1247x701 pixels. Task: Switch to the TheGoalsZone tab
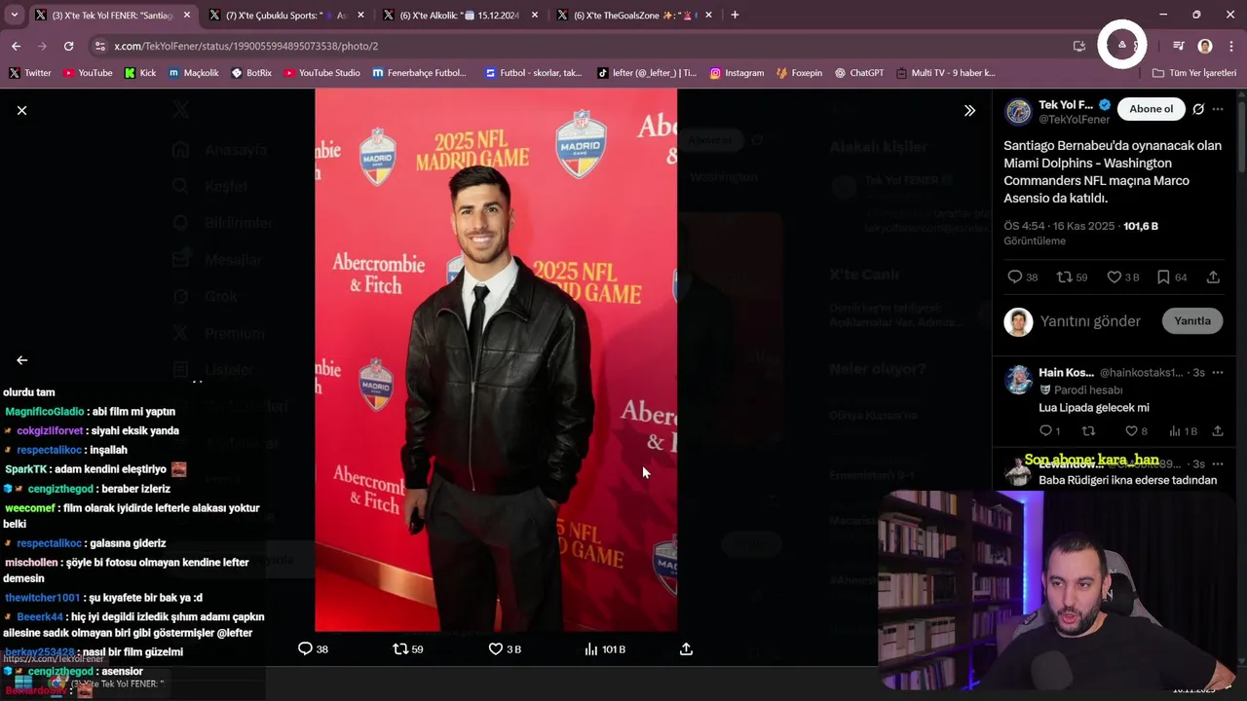(x=632, y=16)
